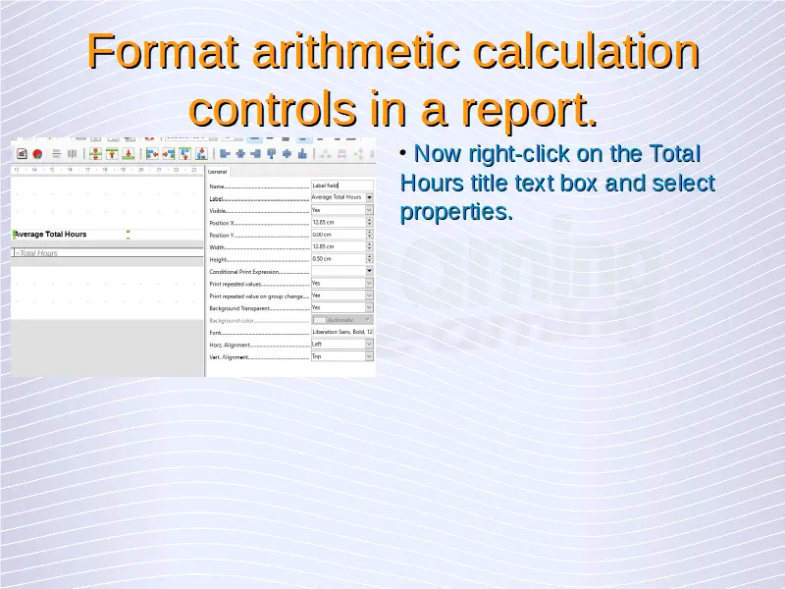The image size is (785, 589).
Task: Expand the Visible dropdown
Action: click(x=370, y=210)
